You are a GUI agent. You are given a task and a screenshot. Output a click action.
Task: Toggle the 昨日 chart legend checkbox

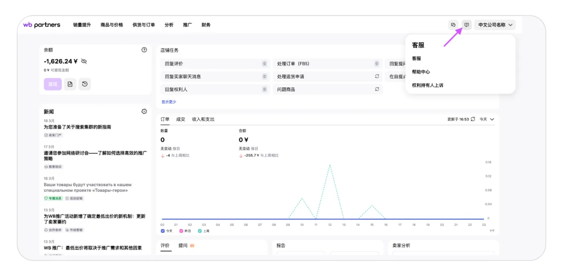(181, 231)
